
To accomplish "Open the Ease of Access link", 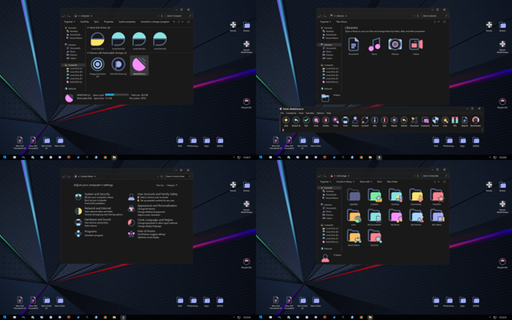I will (x=146, y=231).
